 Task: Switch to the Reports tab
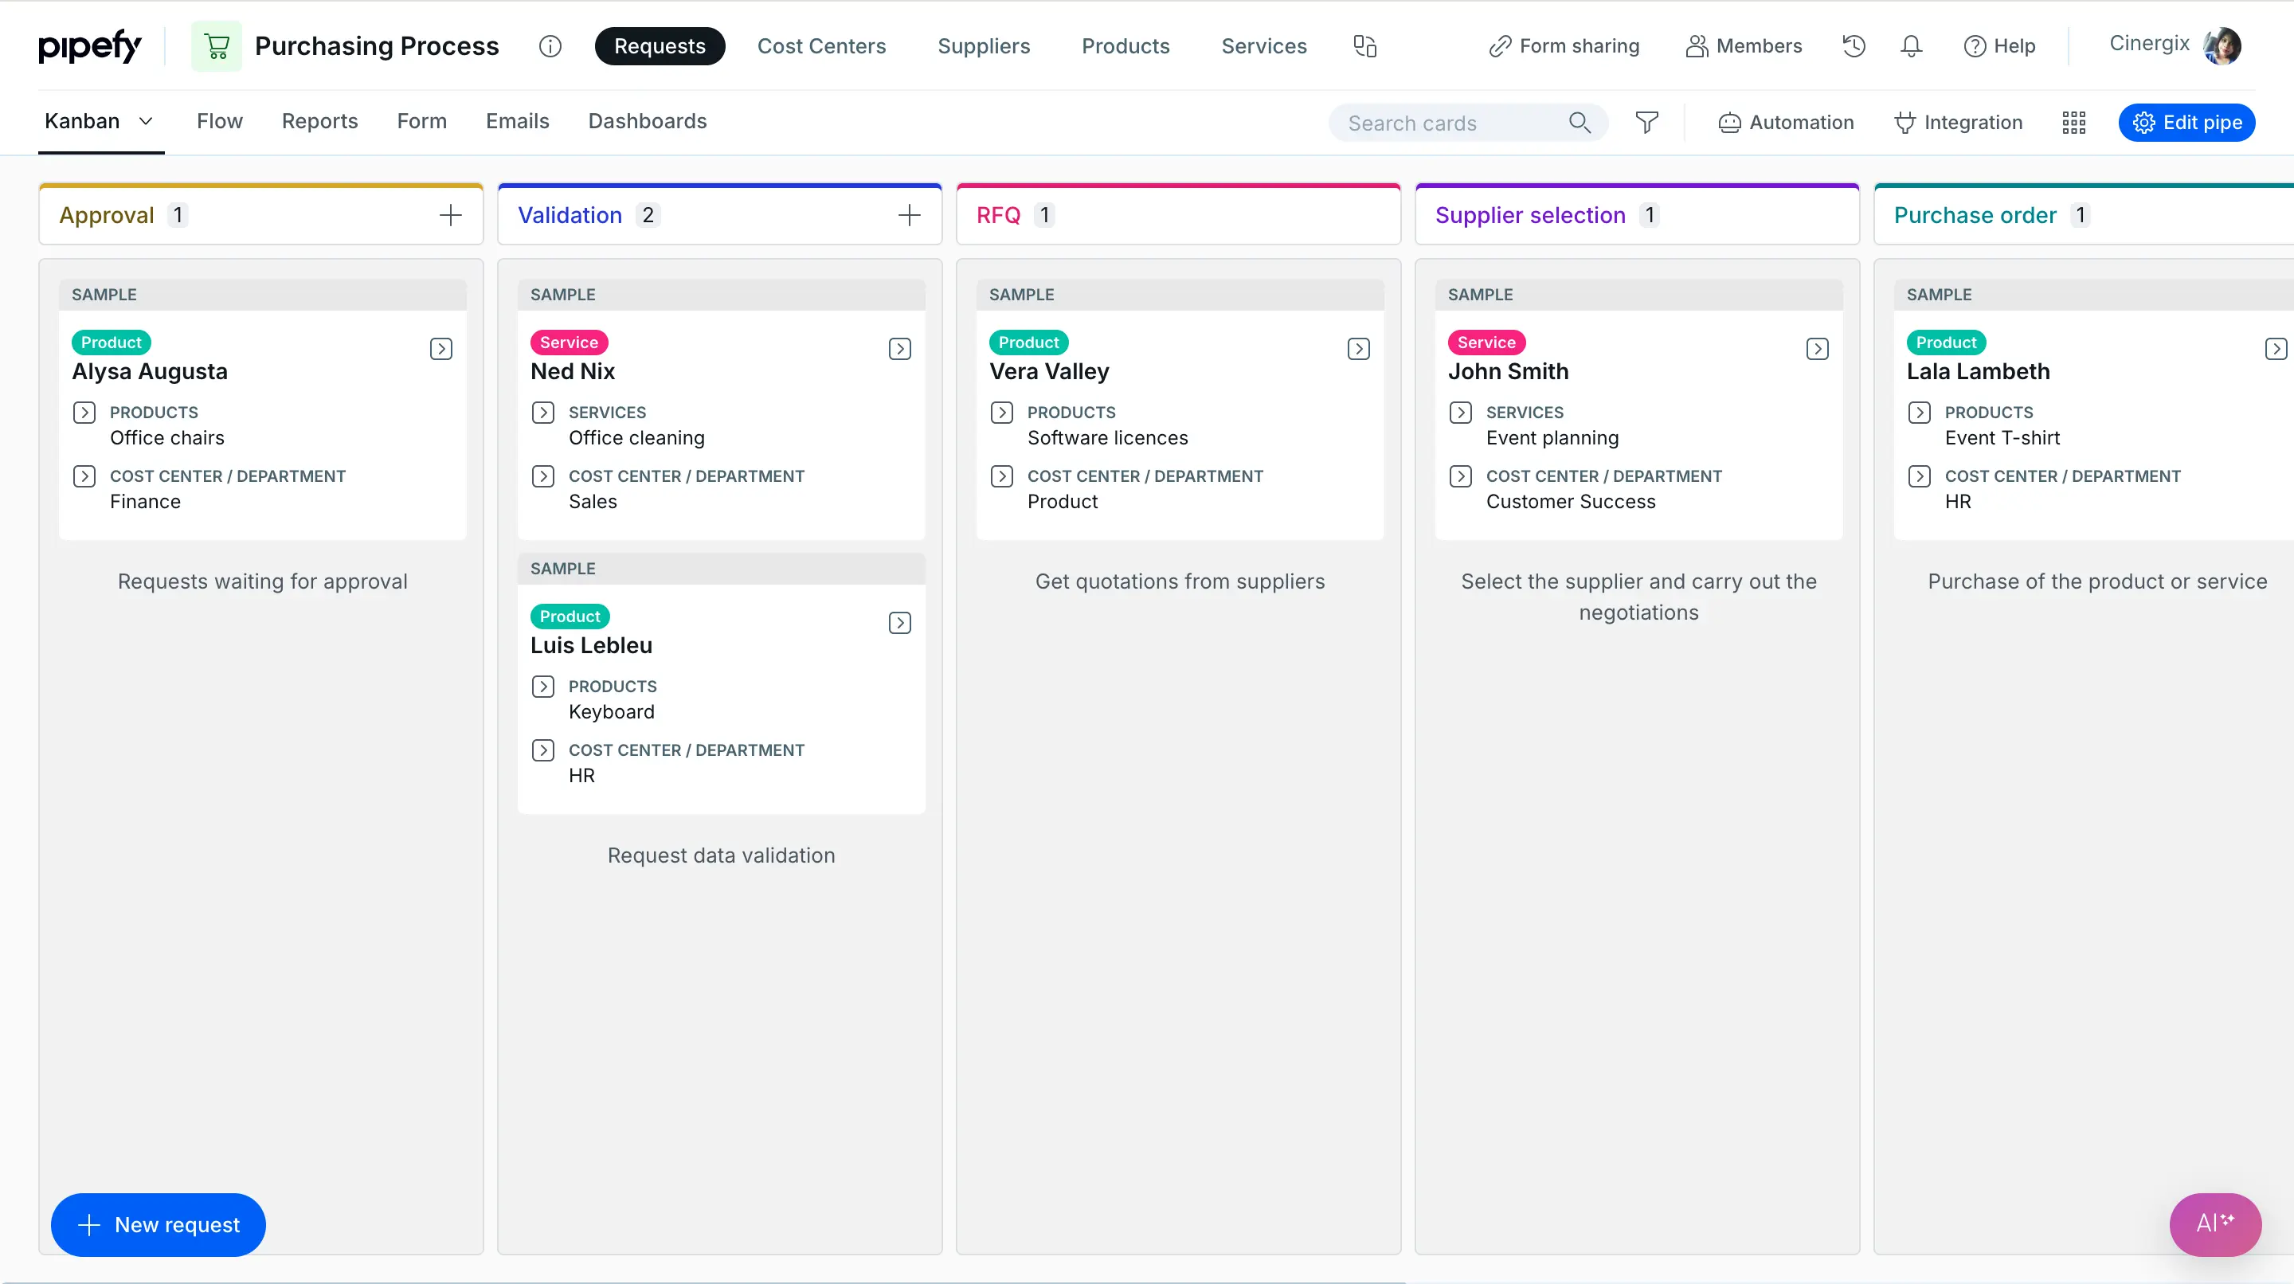pyautogui.click(x=320, y=121)
